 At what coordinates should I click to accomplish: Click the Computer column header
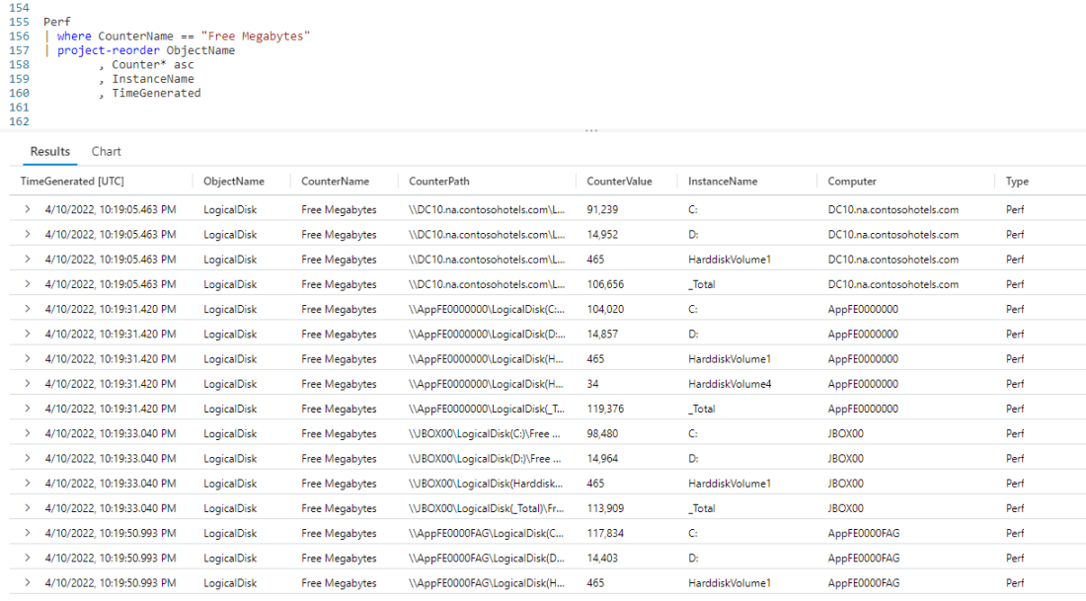click(x=852, y=182)
